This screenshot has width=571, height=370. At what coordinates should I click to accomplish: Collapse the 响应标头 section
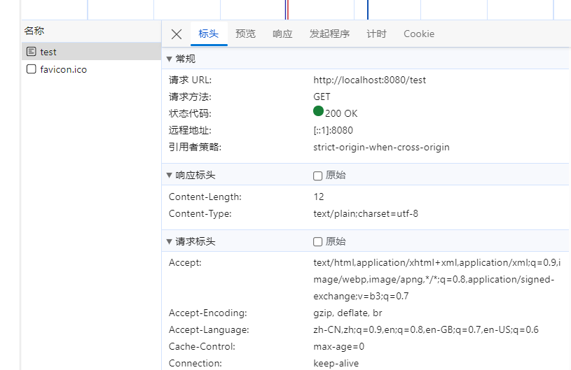coord(170,176)
